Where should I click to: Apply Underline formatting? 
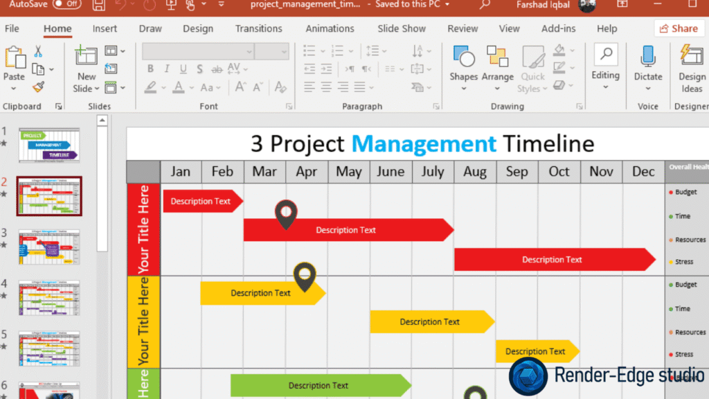point(183,69)
